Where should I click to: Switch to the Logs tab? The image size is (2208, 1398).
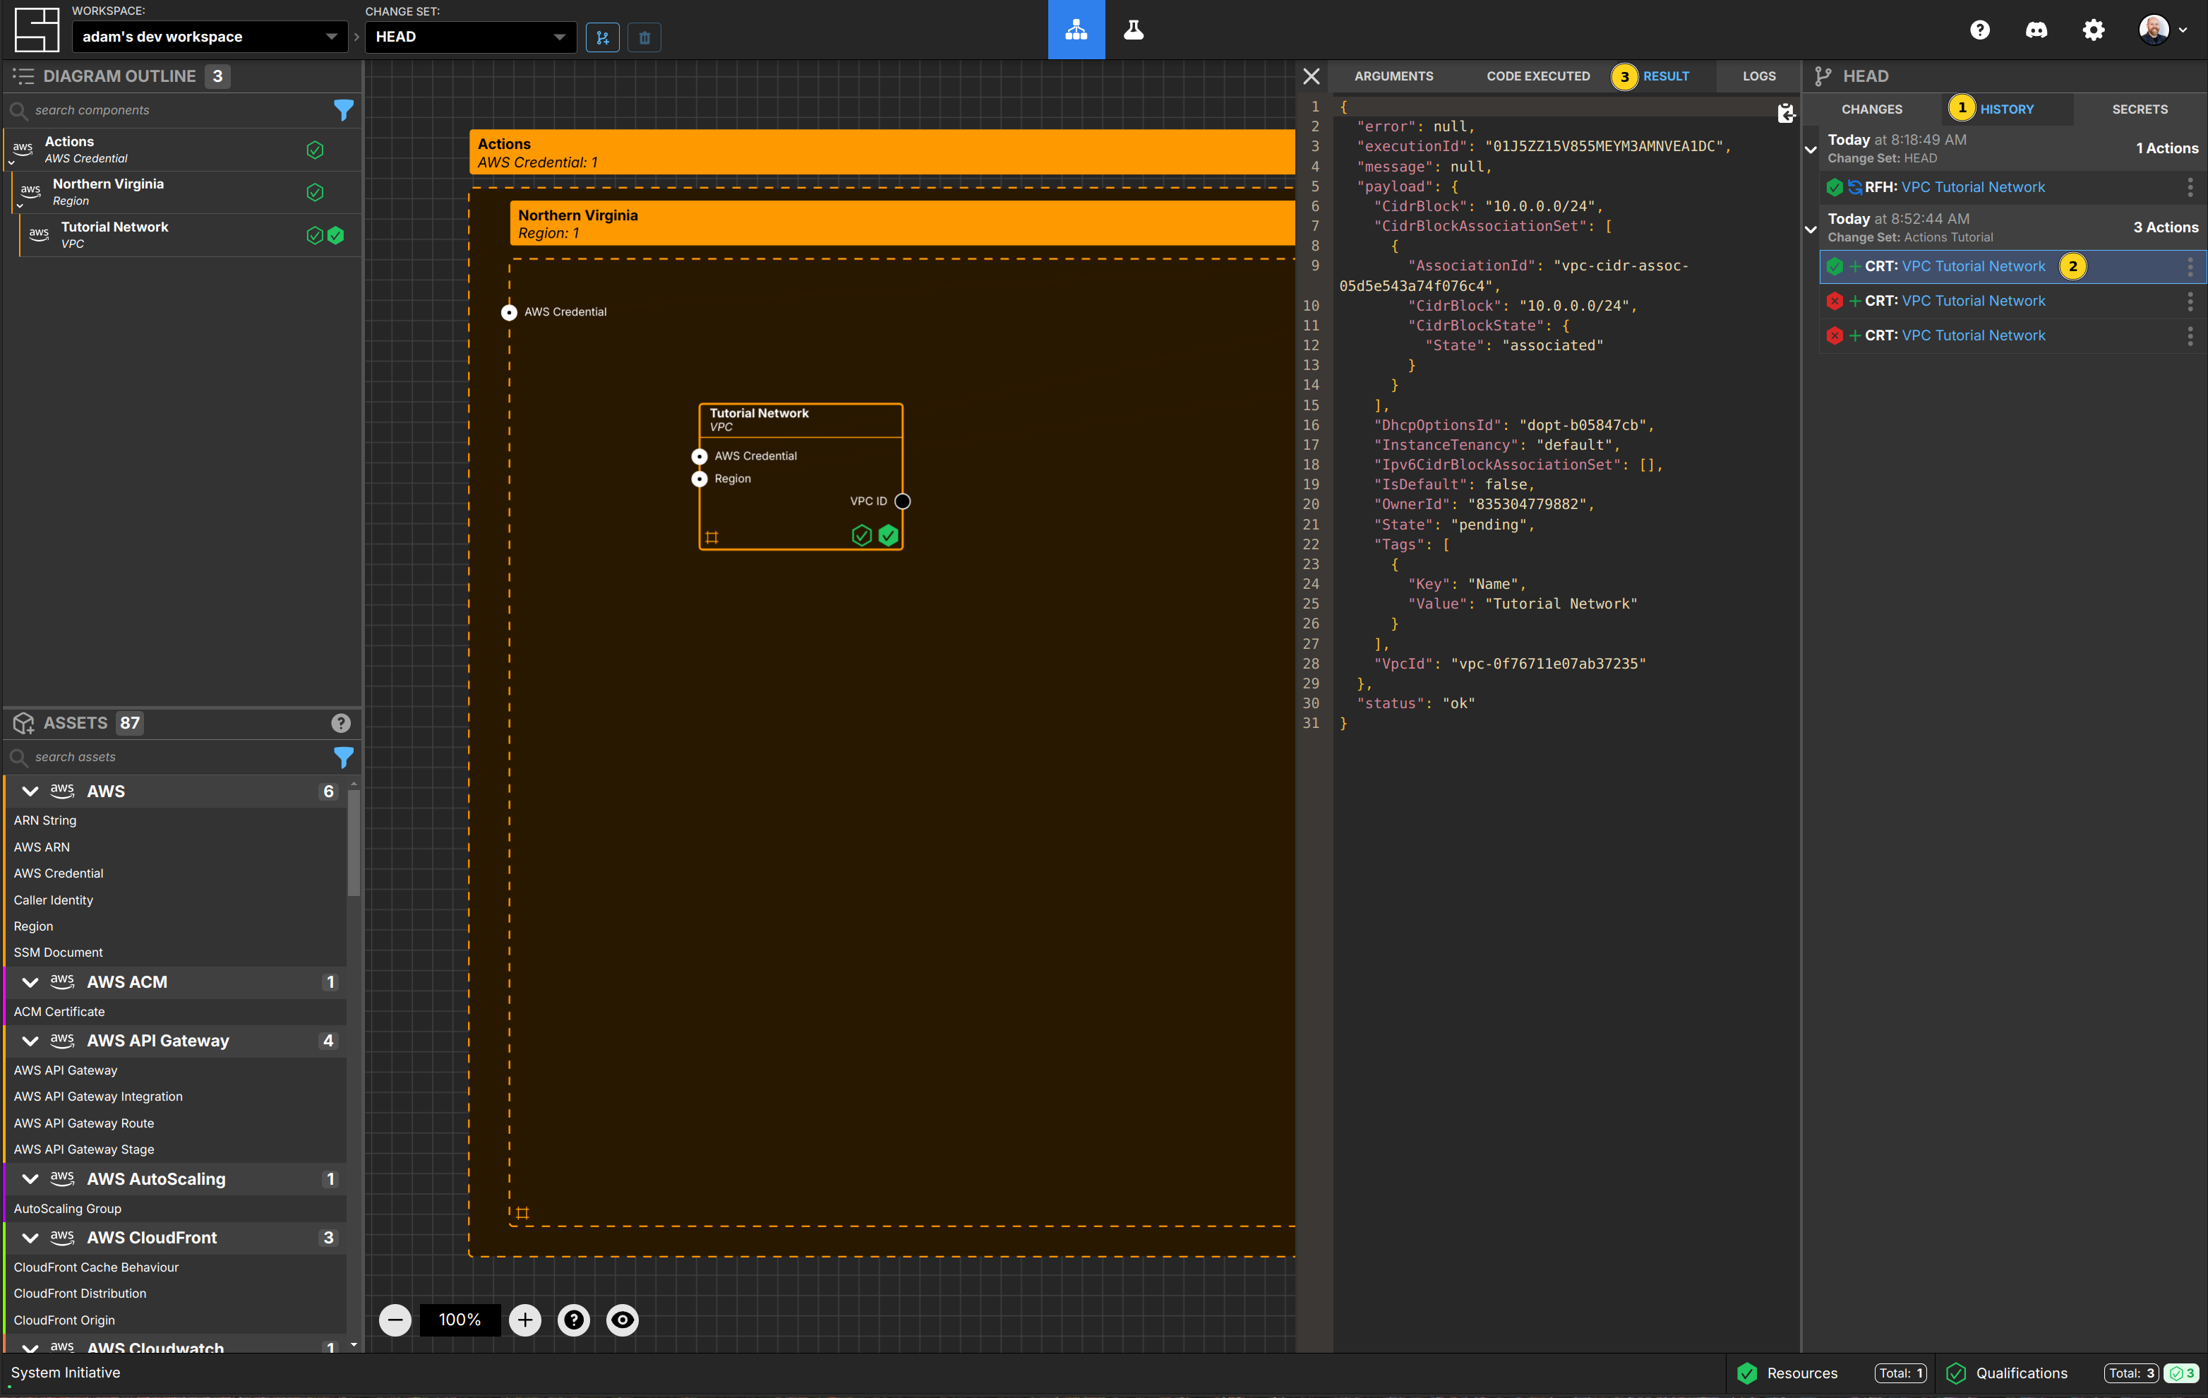point(1758,76)
